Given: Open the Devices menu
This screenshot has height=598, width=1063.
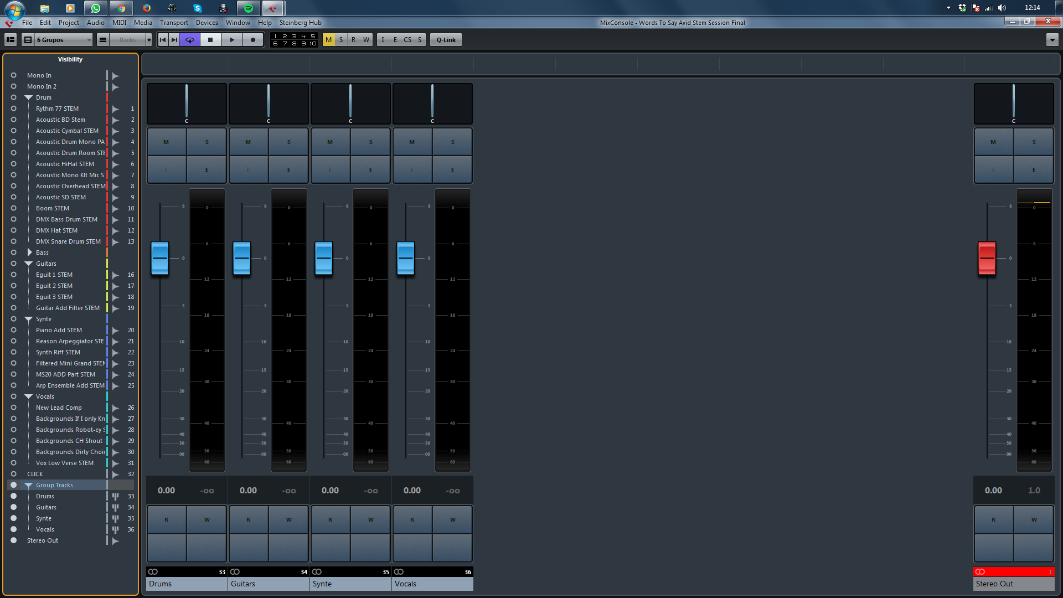Looking at the screenshot, I should (x=207, y=23).
